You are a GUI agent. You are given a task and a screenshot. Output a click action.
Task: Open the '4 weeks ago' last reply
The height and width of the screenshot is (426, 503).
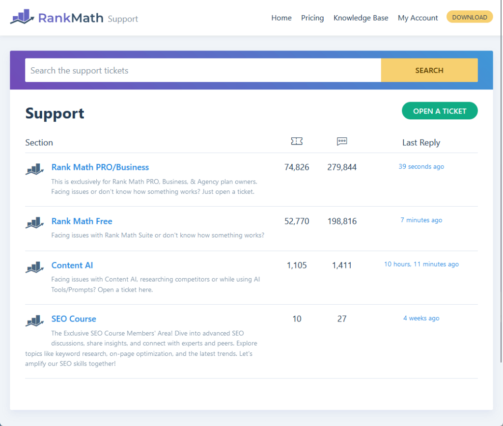tap(421, 318)
